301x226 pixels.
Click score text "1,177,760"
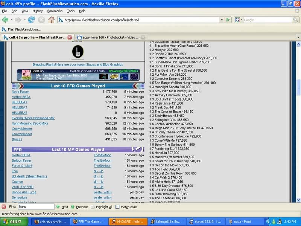109,92
